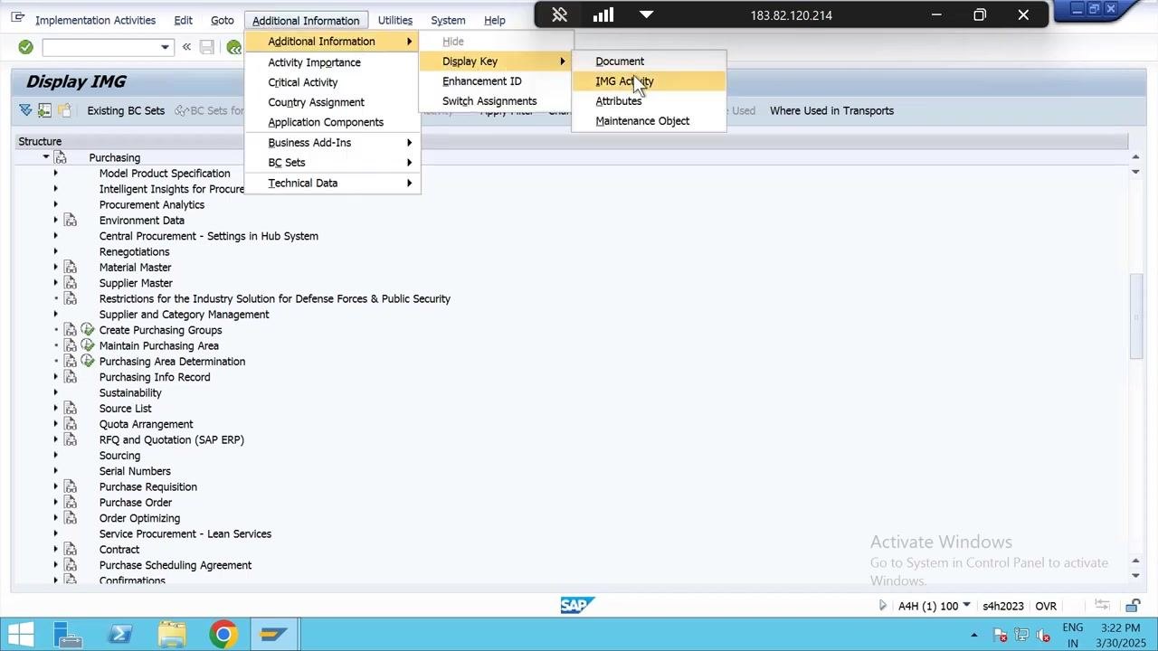
Task: Open the Utilities menu
Action: (x=394, y=20)
